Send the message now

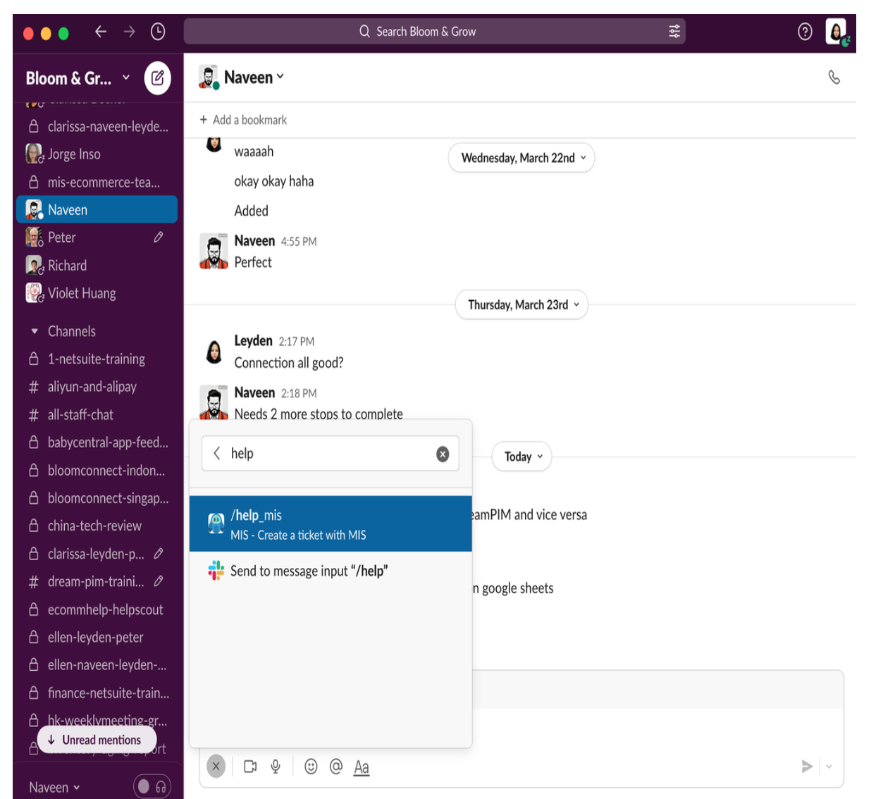pyautogui.click(x=807, y=767)
